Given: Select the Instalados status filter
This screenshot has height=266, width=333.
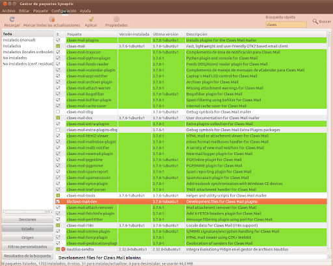Looking at the screenshot, I should click(27, 46).
